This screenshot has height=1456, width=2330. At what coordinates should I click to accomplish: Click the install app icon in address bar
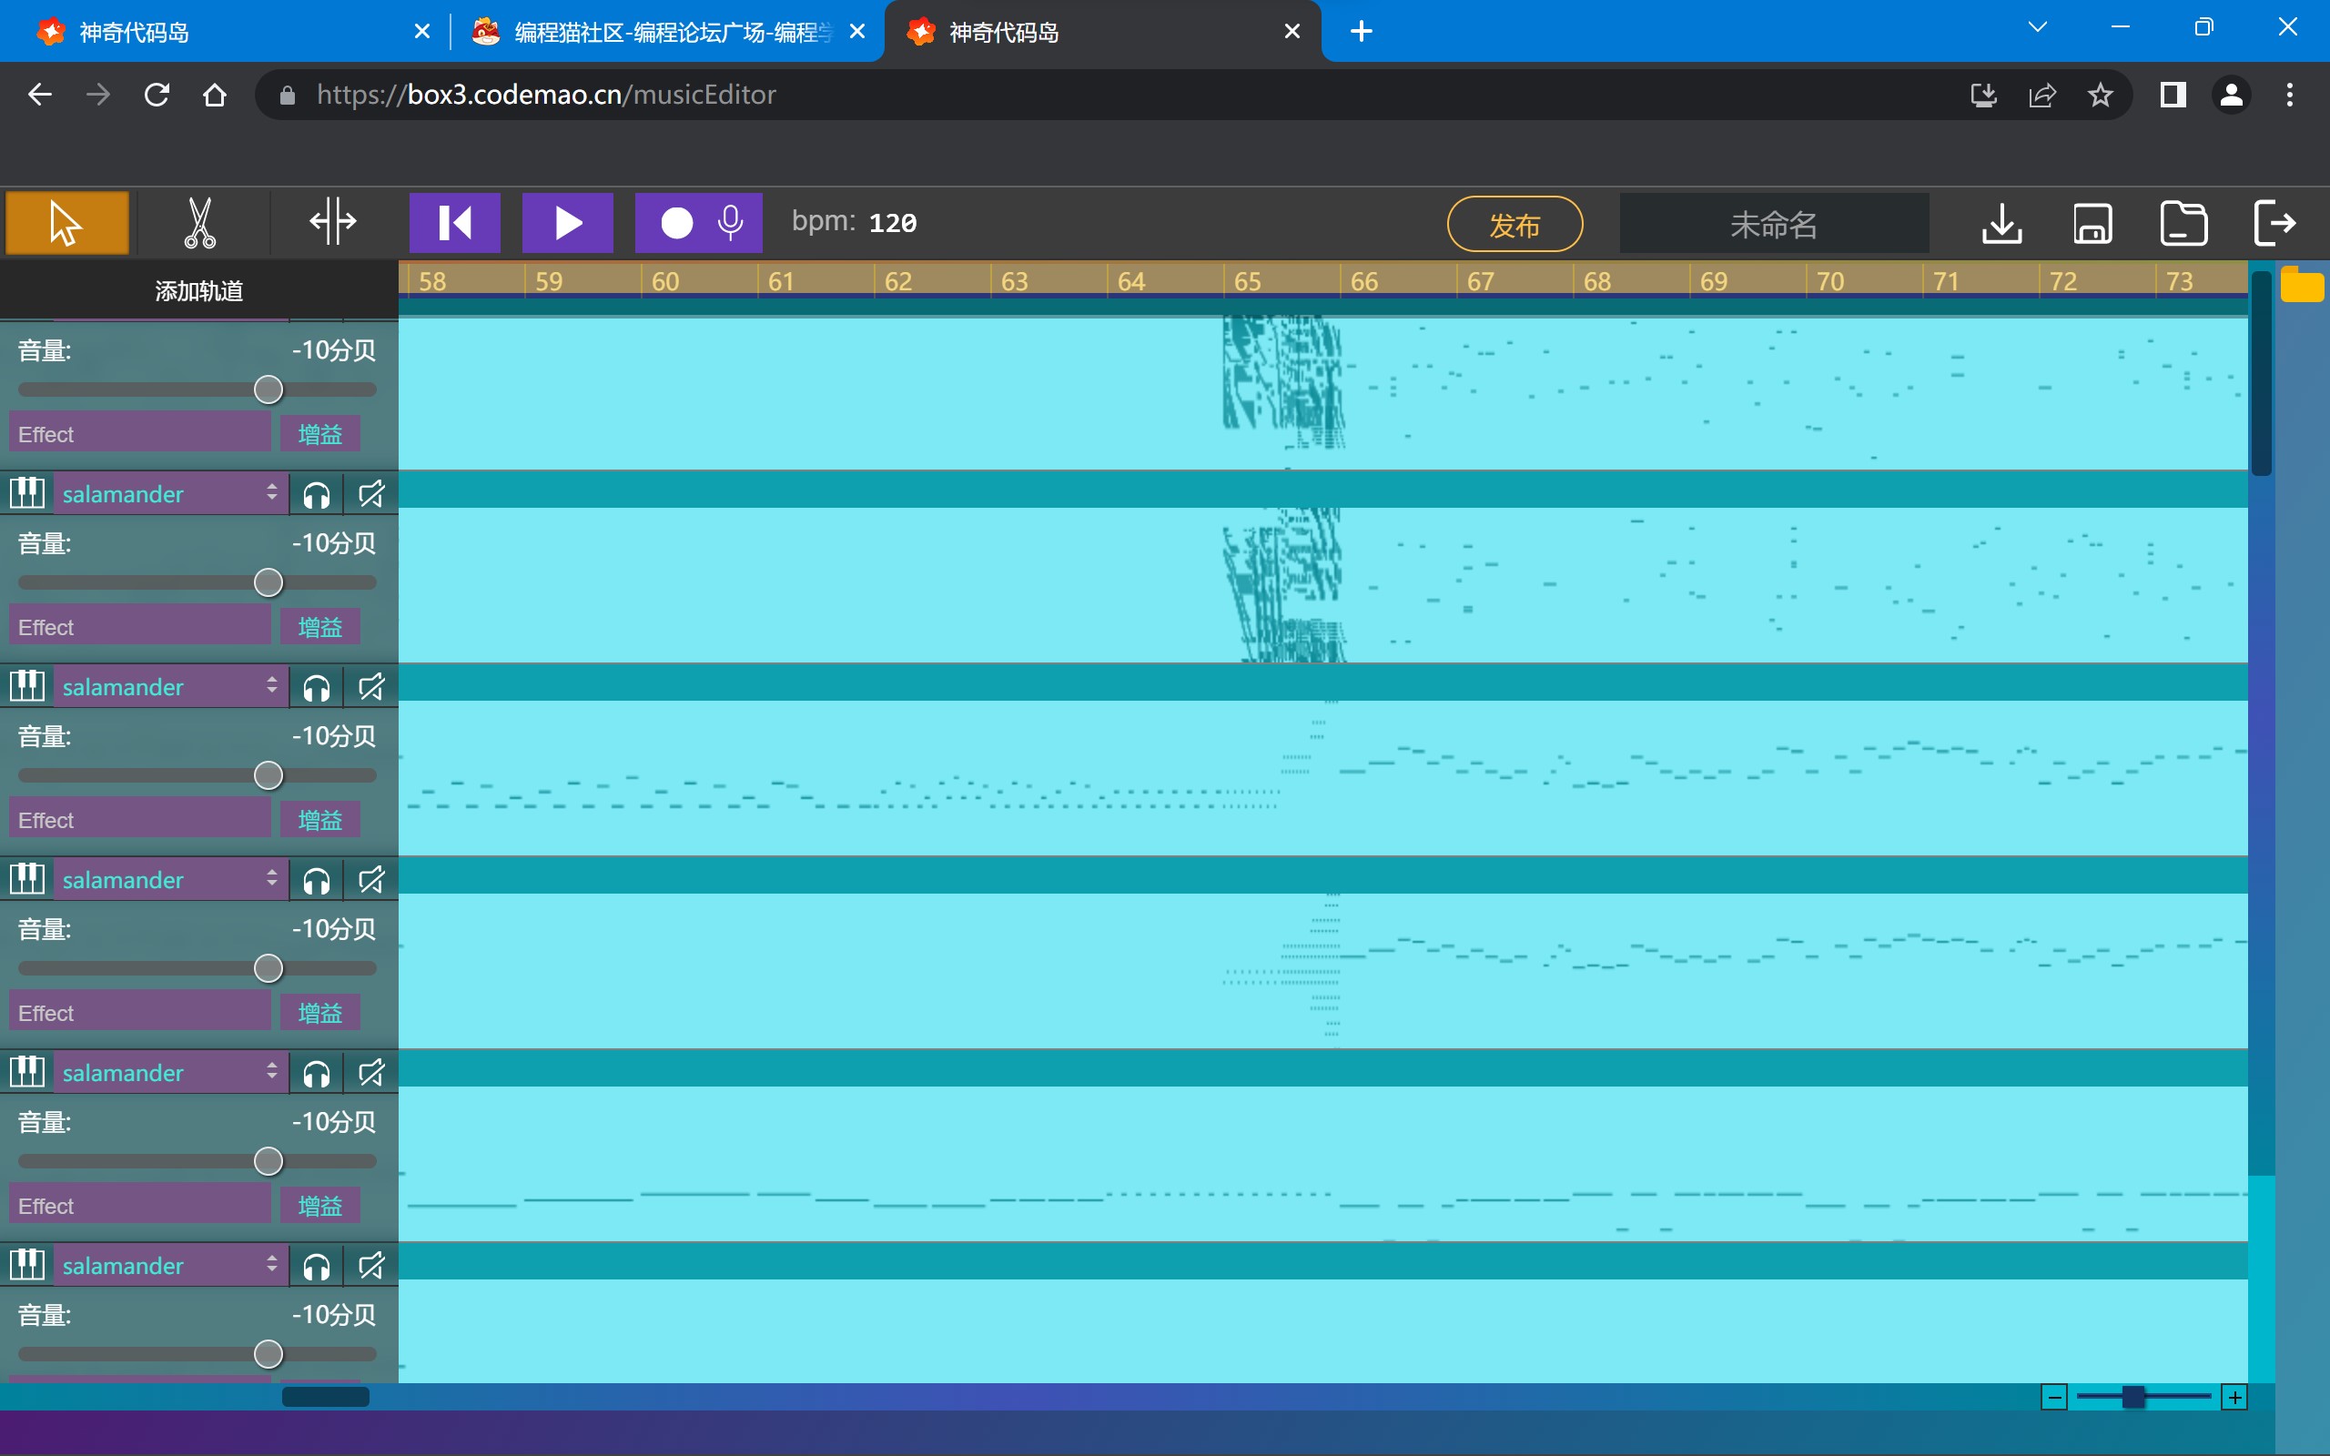(x=1983, y=95)
